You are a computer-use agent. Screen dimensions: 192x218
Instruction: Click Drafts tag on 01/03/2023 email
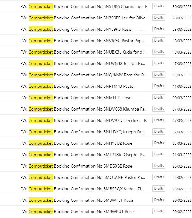159,155
